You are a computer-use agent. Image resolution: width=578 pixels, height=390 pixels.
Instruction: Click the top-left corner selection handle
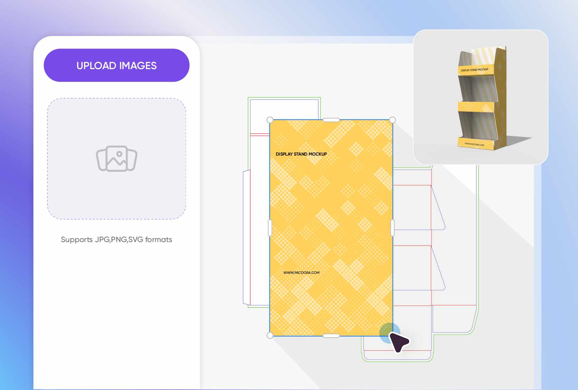point(270,120)
